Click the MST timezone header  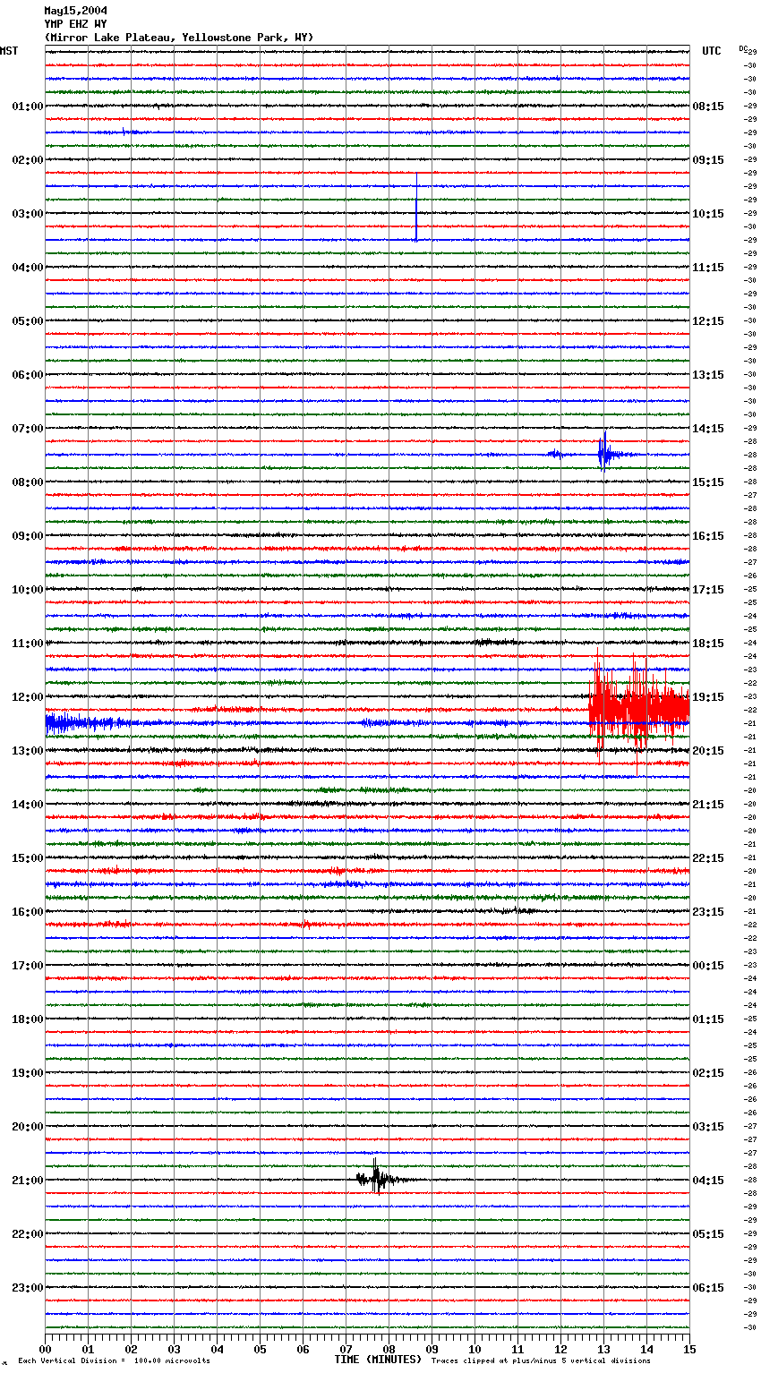(9, 51)
